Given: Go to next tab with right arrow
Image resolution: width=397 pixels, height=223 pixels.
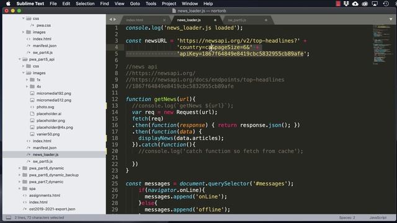Looking at the screenshot, I should 115,19.
